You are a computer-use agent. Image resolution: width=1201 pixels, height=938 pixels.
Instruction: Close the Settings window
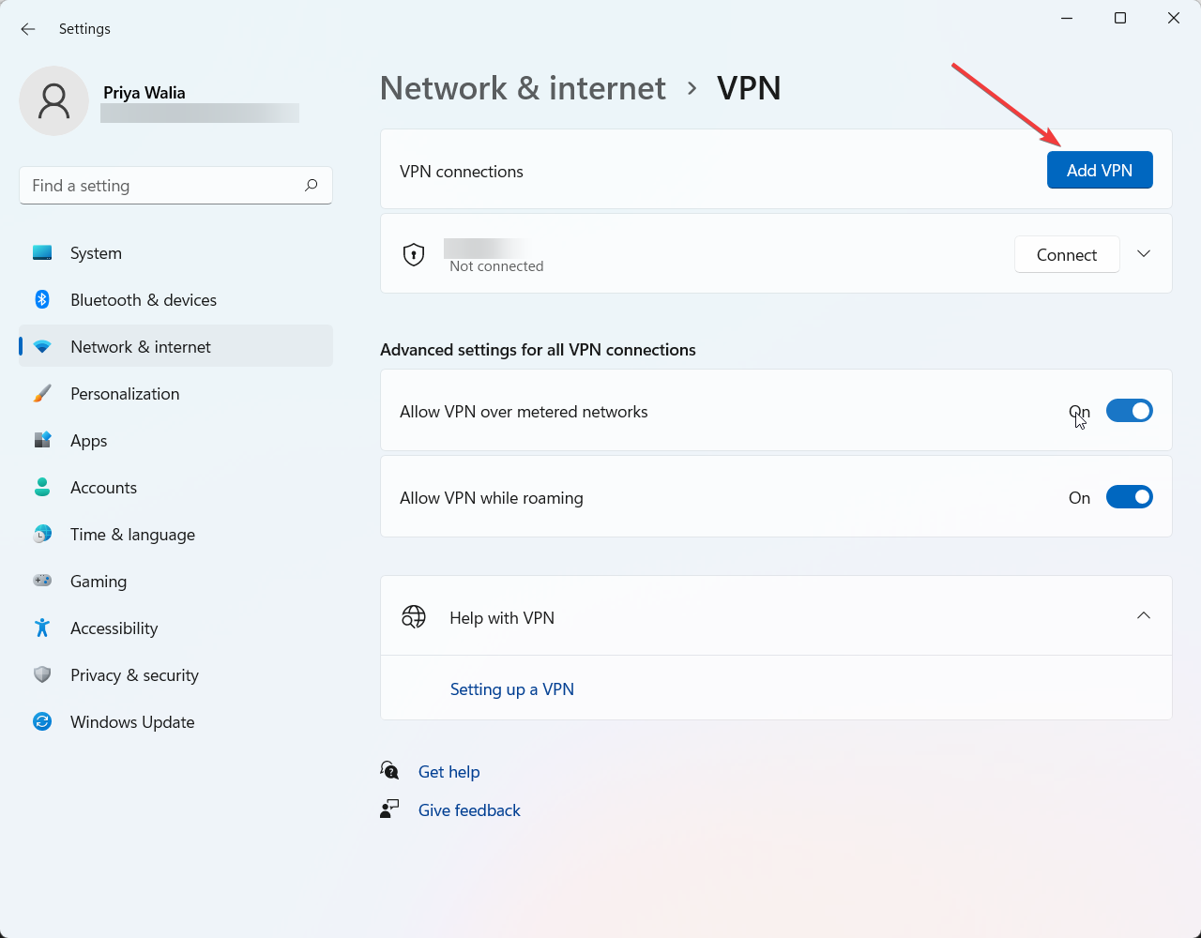(x=1174, y=18)
